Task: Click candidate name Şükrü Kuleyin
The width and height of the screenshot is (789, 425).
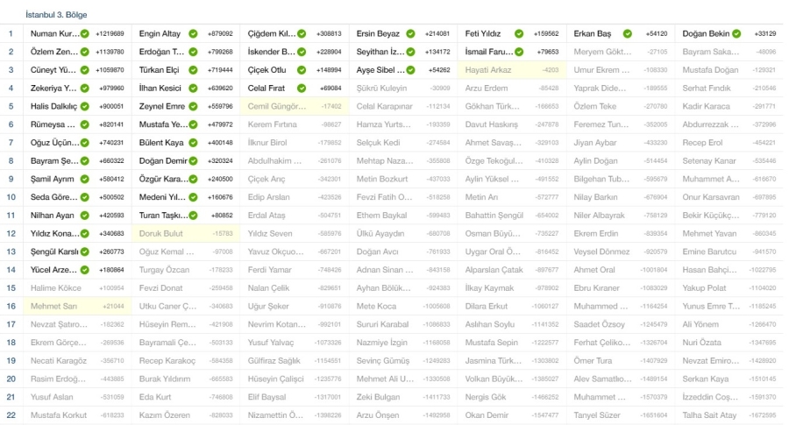Action: [381, 88]
